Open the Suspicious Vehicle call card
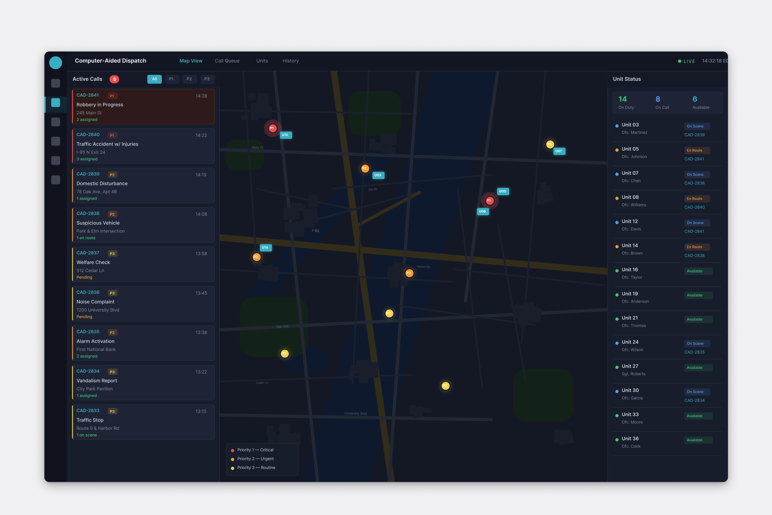 pyautogui.click(x=143, y=225)
